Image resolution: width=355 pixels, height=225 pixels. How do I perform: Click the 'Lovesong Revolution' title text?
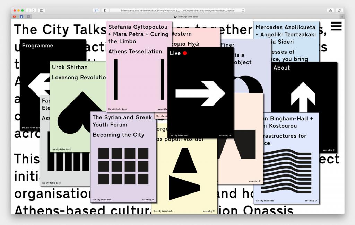point(79,77)
